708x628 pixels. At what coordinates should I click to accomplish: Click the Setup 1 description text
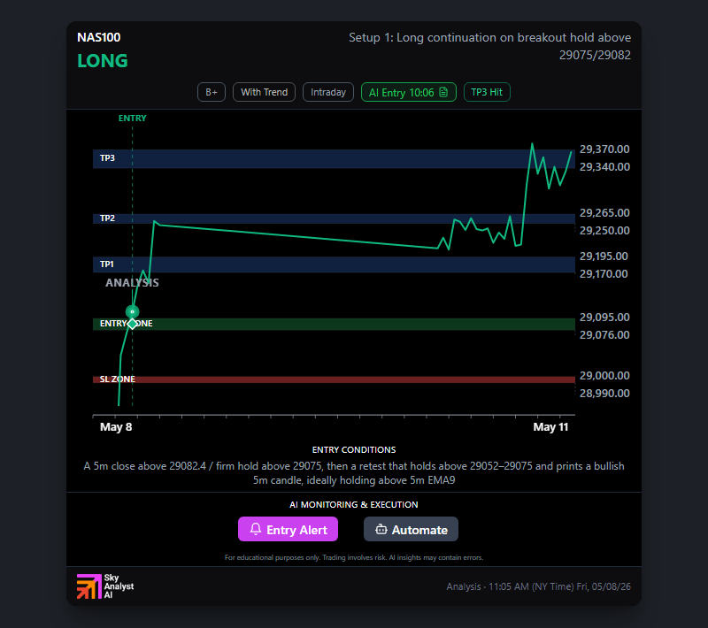pyautogui.click(x=490, y=46)
